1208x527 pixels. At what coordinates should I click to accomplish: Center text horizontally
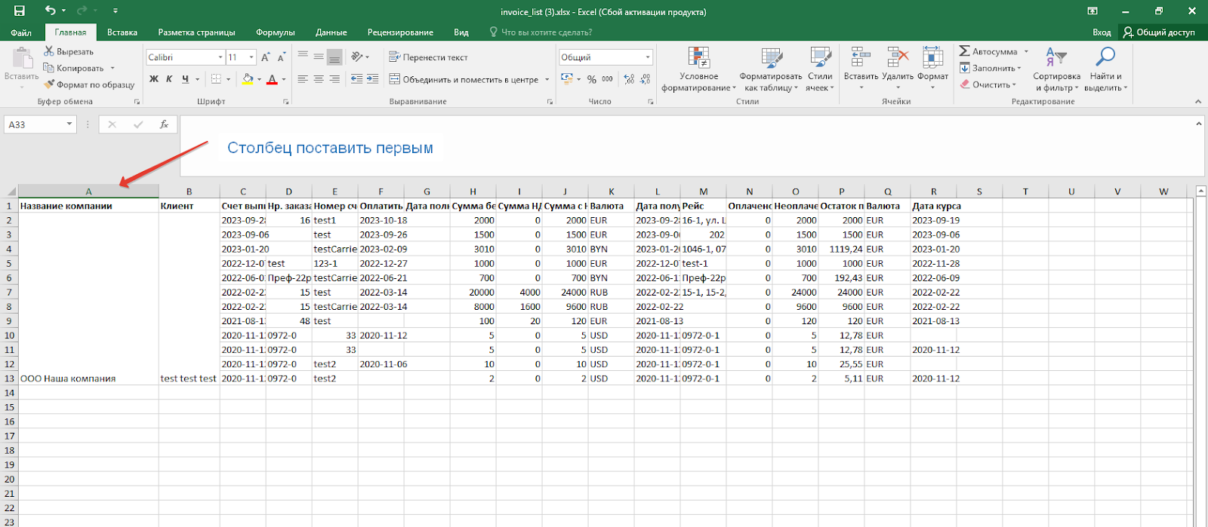pyautogui.click(x=319, y=78)
